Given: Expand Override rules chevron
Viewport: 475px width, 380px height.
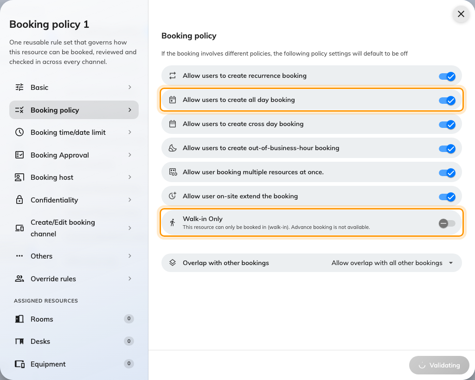Looking at the screenshot, I should 130,279.
